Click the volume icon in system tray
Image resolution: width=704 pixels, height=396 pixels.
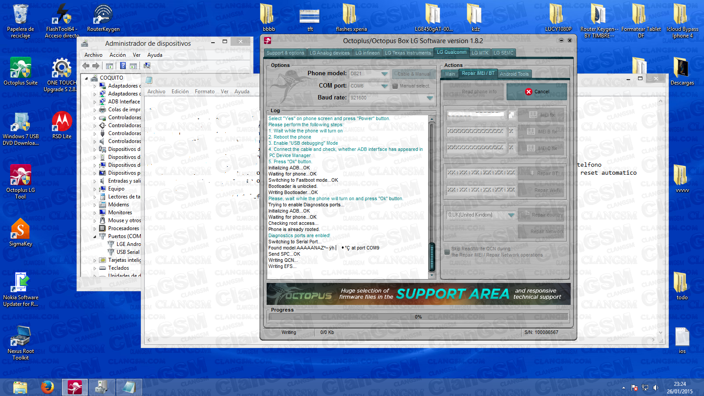[656, 388]
